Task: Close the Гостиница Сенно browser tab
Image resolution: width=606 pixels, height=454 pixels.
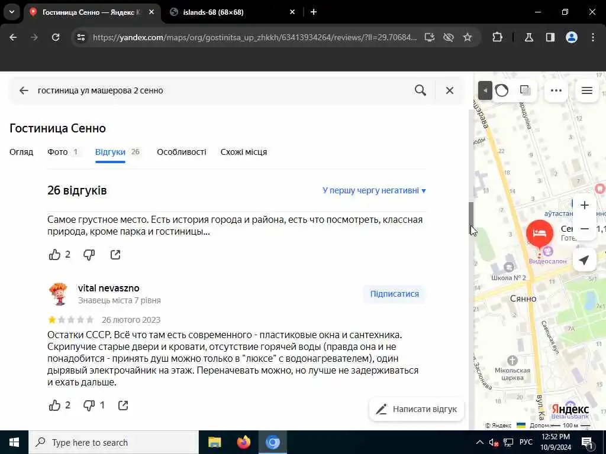Action: click(x=151, y=12)
